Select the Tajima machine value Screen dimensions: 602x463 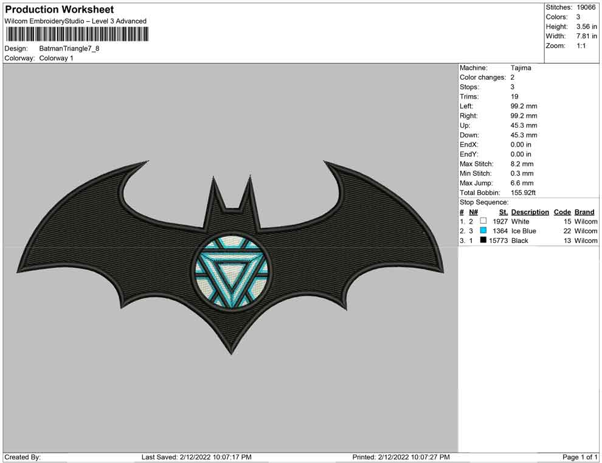click(521, 68)
